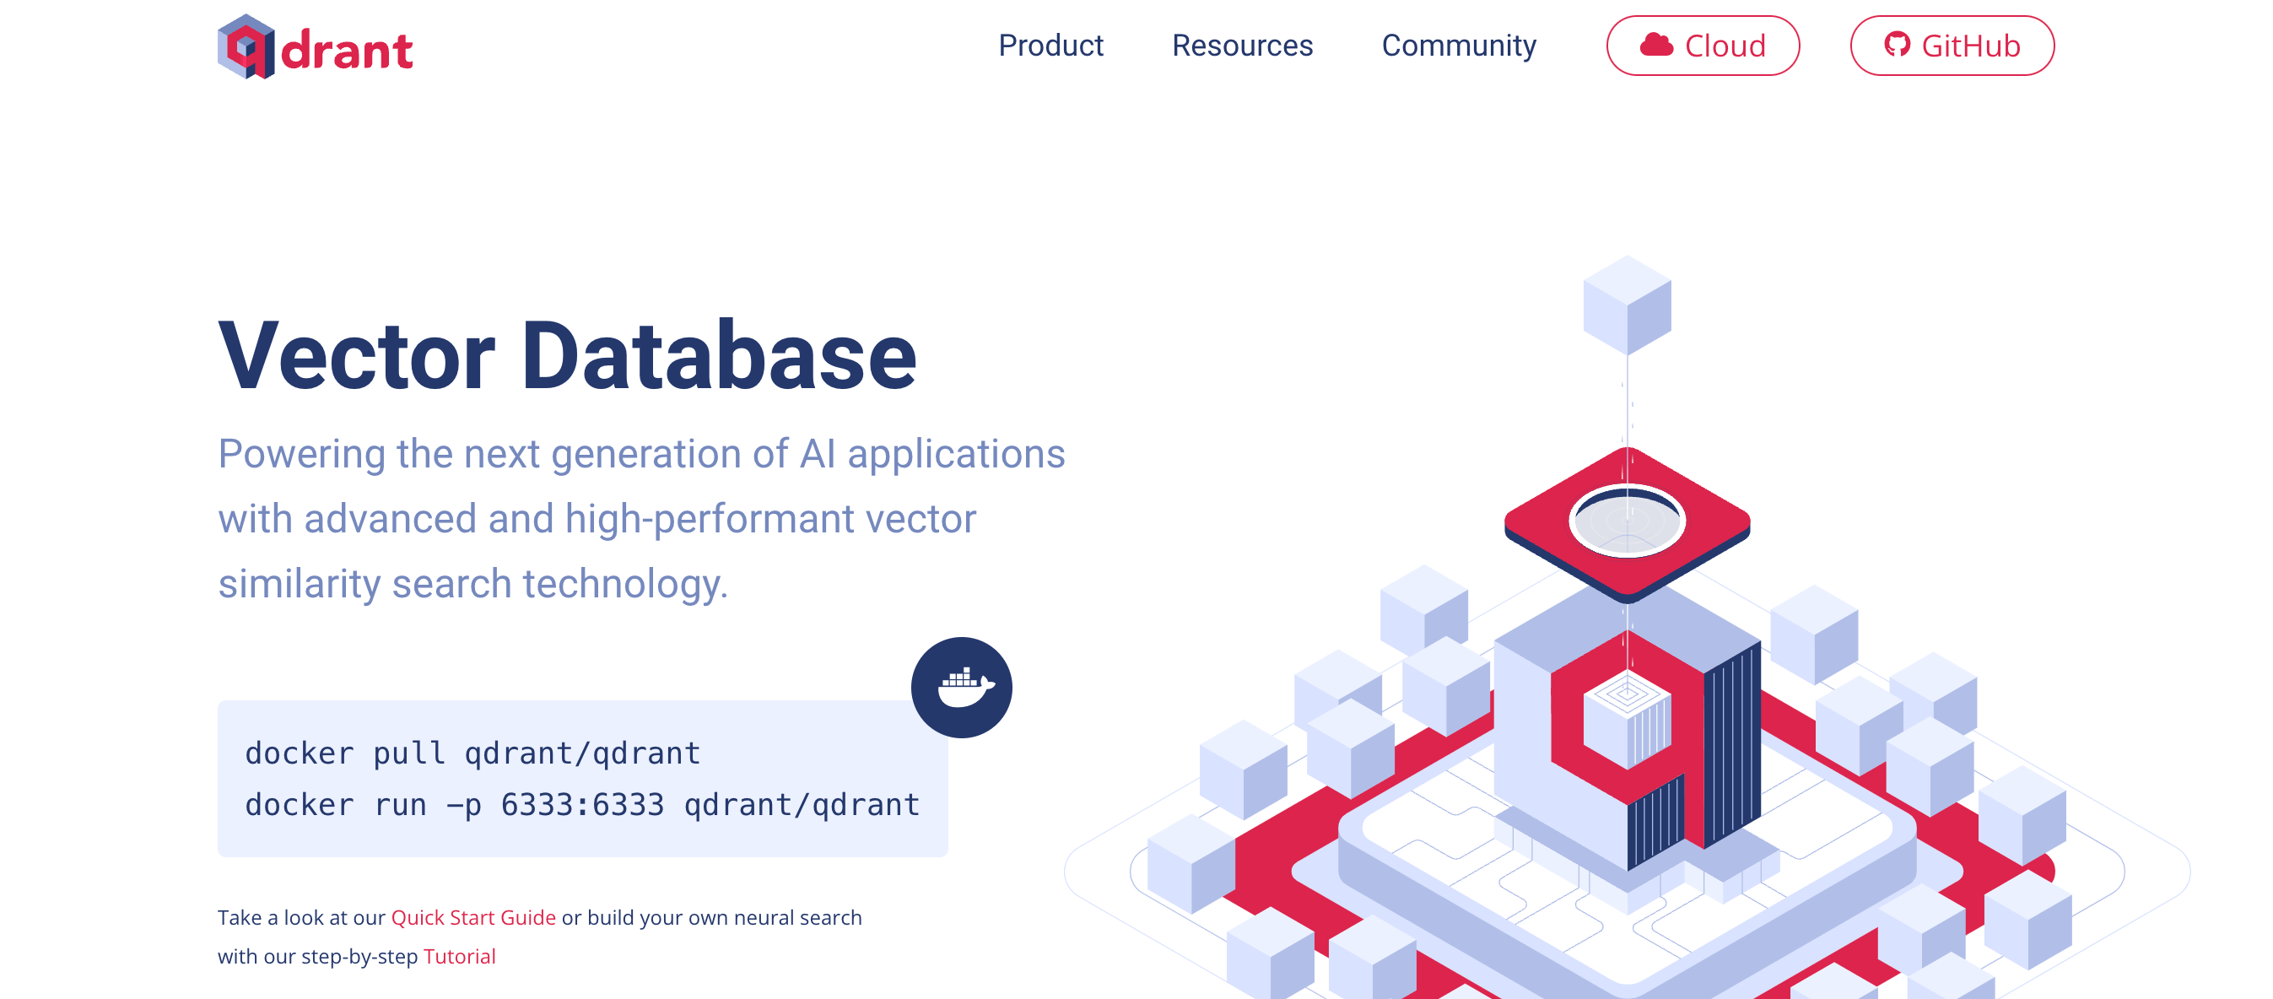The image size is (2273, 999).
Task: Open the GitHub button
Action: tap(1951, 46)
